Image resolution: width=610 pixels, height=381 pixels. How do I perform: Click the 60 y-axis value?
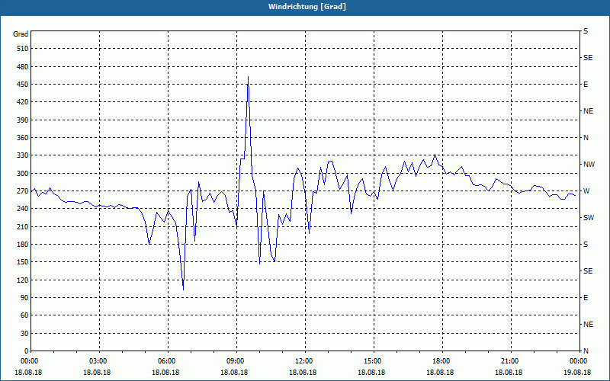click(24, 315)
